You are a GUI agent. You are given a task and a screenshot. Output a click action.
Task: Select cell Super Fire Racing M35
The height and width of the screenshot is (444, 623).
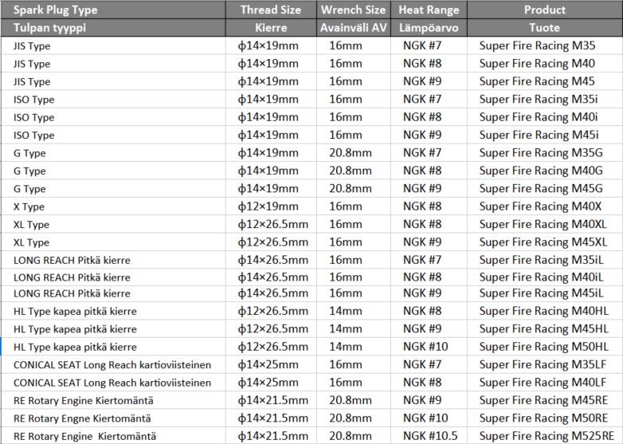[545, 45]
